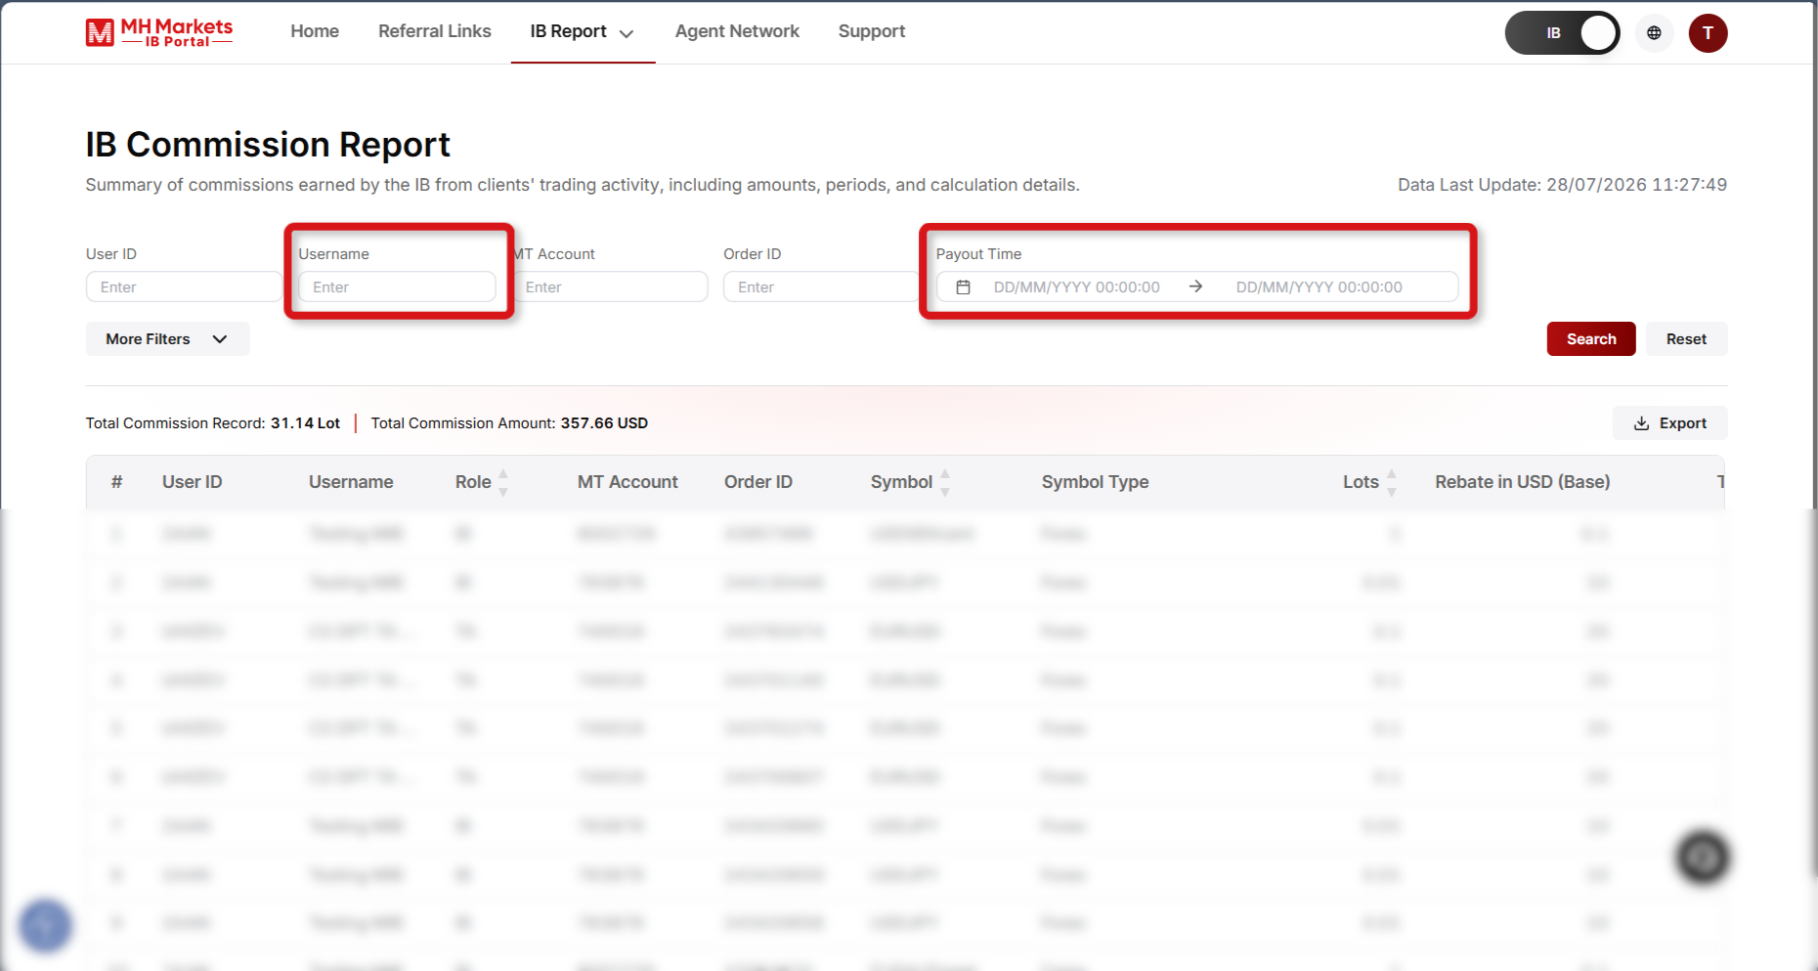Viewport: 1818px width, 971px height.
Task: Click the Username column header
Action: (351, 482)
